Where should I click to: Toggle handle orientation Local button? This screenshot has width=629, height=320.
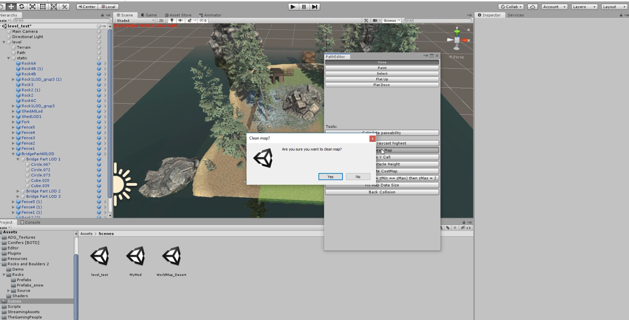[108, 7]
